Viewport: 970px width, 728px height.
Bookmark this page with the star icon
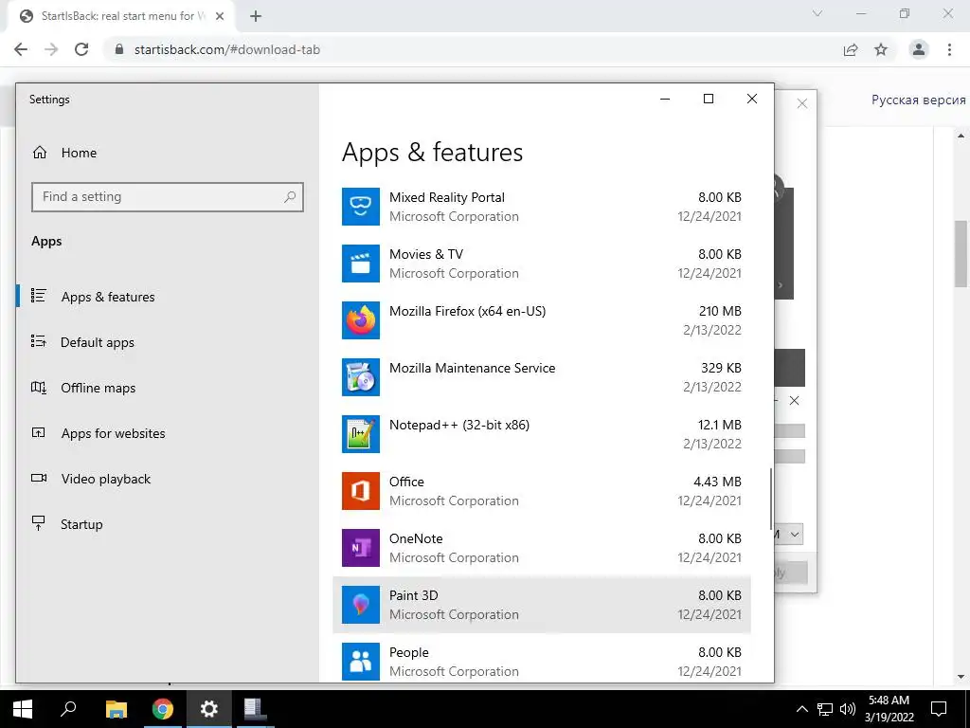(x=881, y=49)
